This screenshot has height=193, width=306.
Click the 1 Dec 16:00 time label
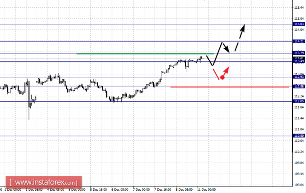pyautogui.click(x=35, y=190)
